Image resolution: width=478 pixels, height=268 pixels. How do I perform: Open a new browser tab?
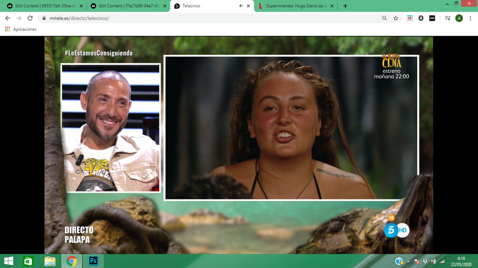click(345, 6)
